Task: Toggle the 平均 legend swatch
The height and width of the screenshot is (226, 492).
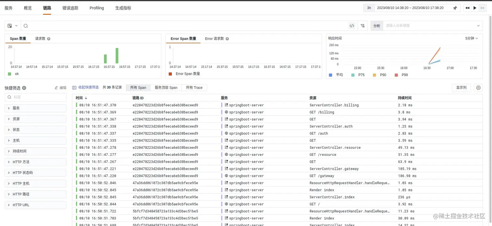Action: tap(331, 75)
